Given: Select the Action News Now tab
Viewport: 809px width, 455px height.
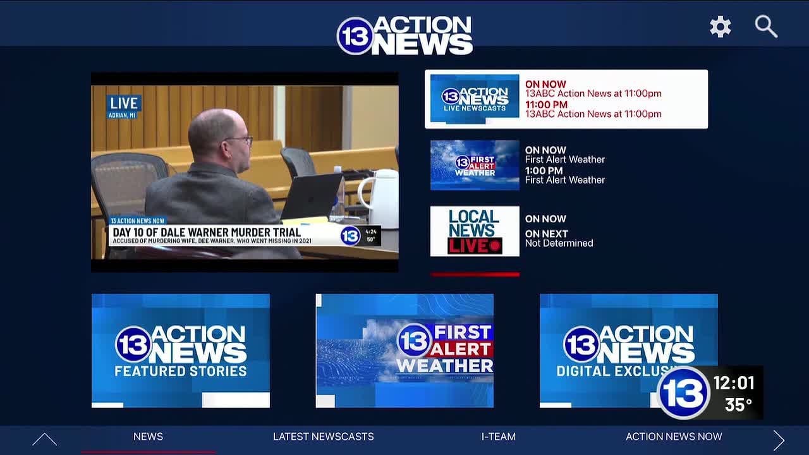Looking at the screenshot, I should tap(674, 437).
